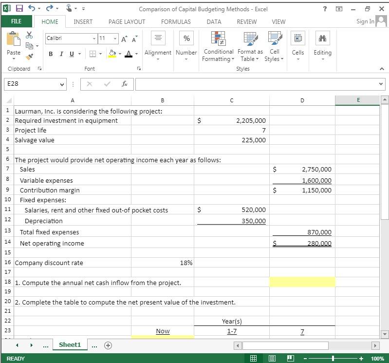The height and width of the screenshot is (363, 389).
Task: Switch to the INSERT tab
Action: 83,22
